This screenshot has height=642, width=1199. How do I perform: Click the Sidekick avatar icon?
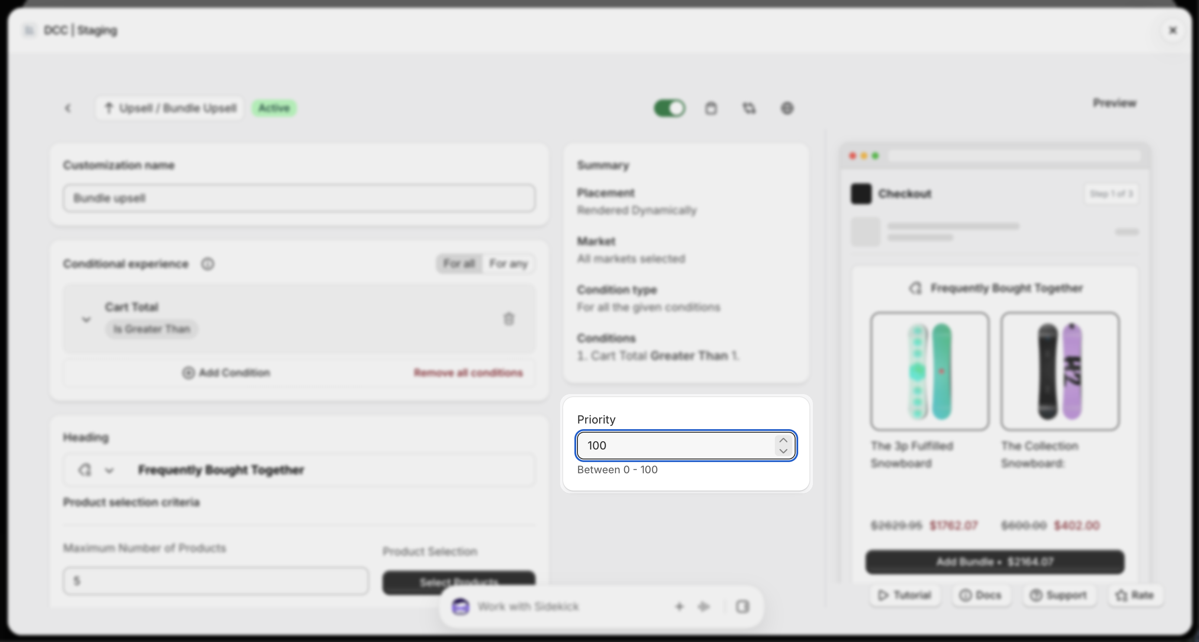pyautogui.click(x=460, y=607)
